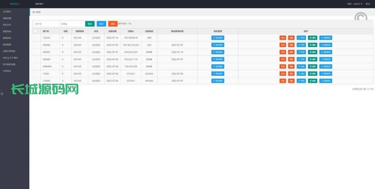Click rightmost blue pencil button for user 565656
Viewport: 375px width, 189px height.
pos(326,59)
